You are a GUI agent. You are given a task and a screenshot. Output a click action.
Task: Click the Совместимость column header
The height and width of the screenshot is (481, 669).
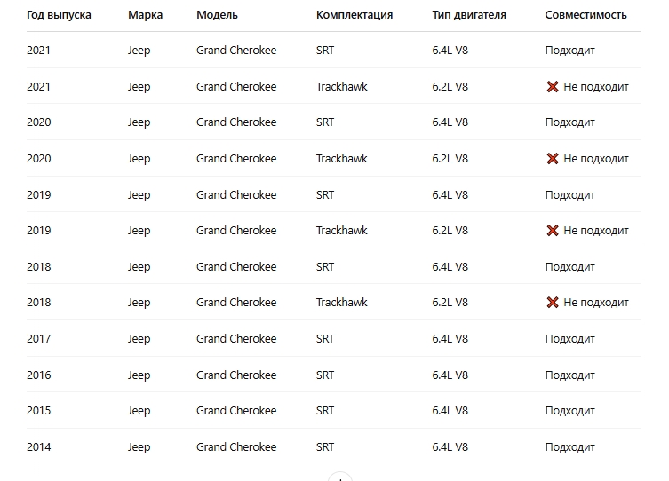(585, 15)
